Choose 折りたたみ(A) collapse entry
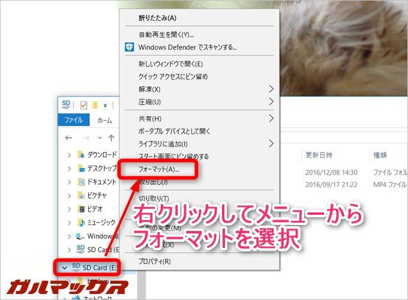Screen dimensions: 408x300 (x=157, y=18)
